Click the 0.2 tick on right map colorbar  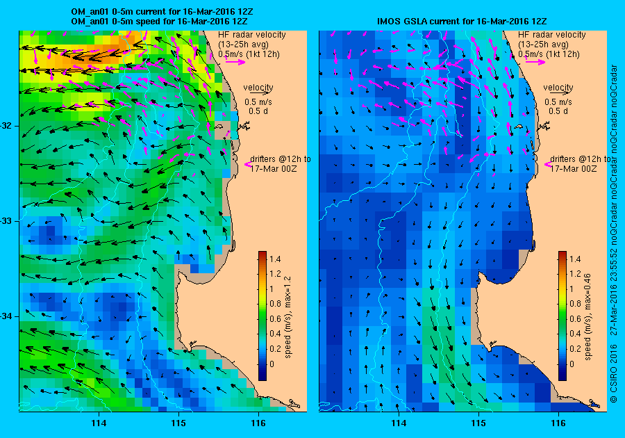[575, 348]
